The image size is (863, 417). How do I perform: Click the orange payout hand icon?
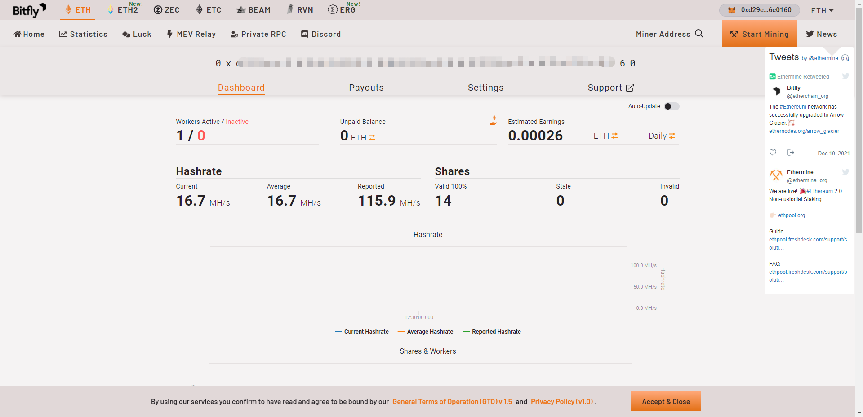point(494,120)
